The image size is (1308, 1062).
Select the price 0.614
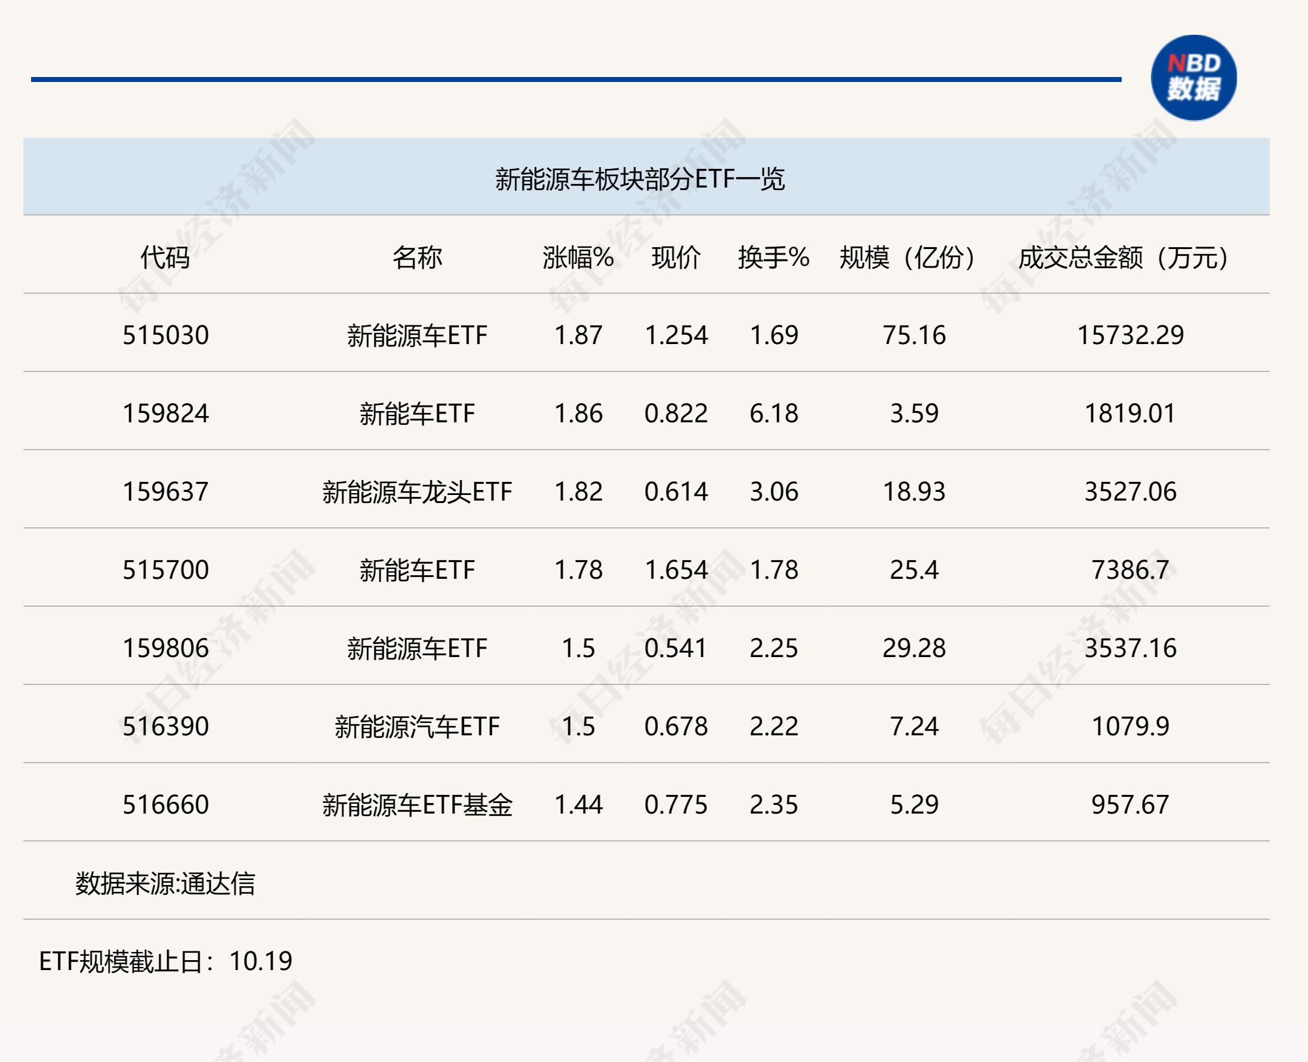pos(676,492)
